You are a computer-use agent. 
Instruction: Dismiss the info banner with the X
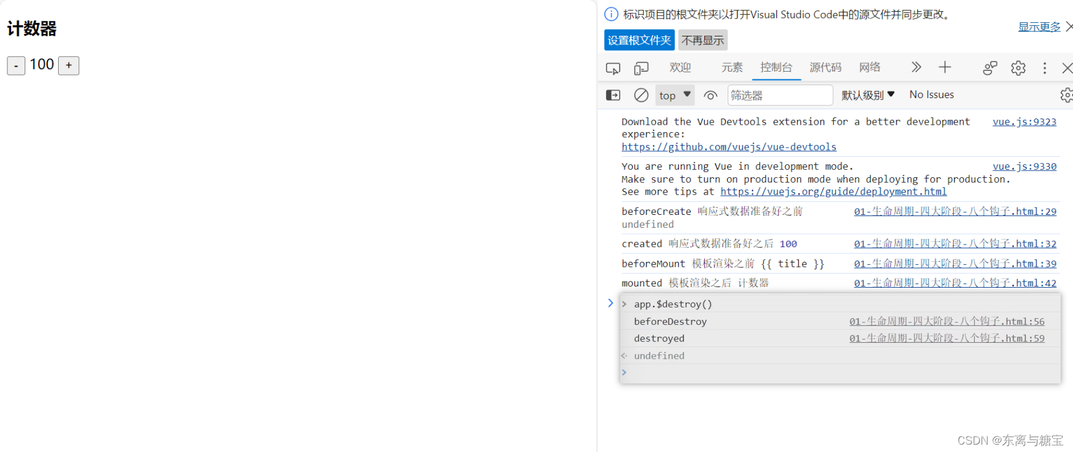(1069, 27)
